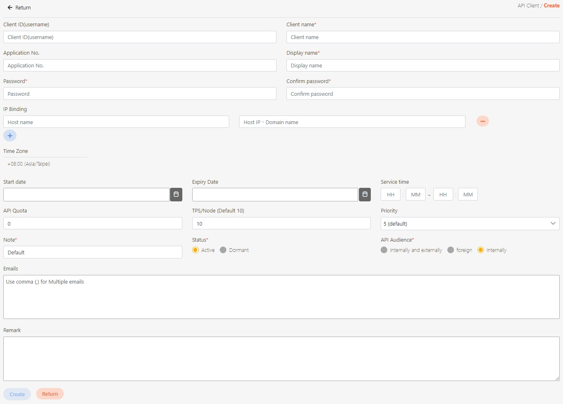Choose the foreign API audience option

coord(451,250)
